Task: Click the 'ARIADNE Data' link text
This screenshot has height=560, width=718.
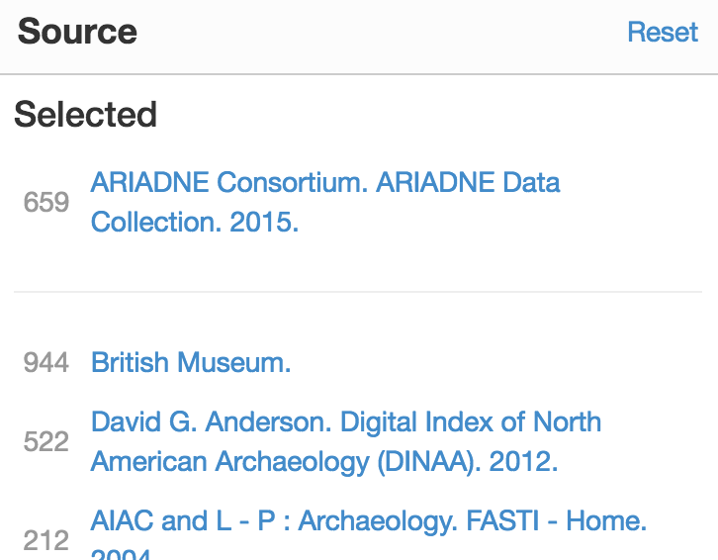Action: [x=468, y=182]
